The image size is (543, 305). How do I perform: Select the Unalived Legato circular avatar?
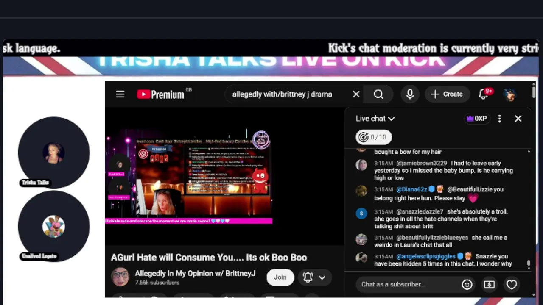click(53, 226)
